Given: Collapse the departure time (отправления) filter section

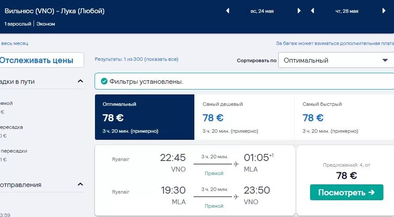Looking at the screenshot, I should pyautogui.click(x=80, y=184).
